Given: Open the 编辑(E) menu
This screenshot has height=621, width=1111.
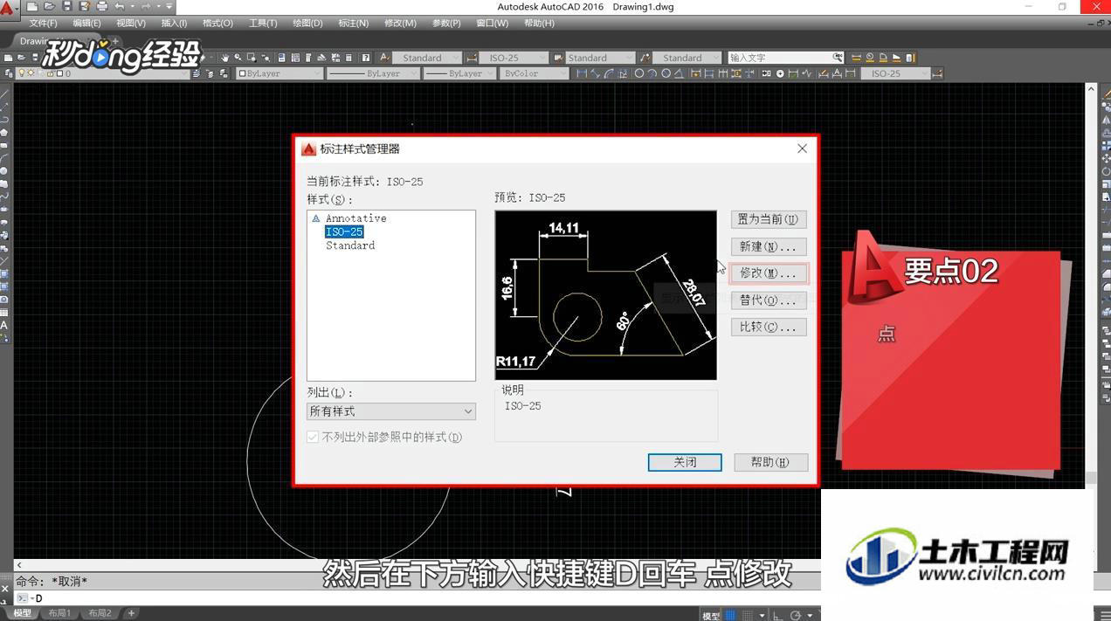Looking at the screenshot, I should [86, 23].
